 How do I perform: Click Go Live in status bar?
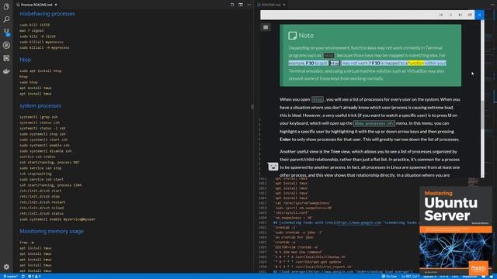(389, 277)
